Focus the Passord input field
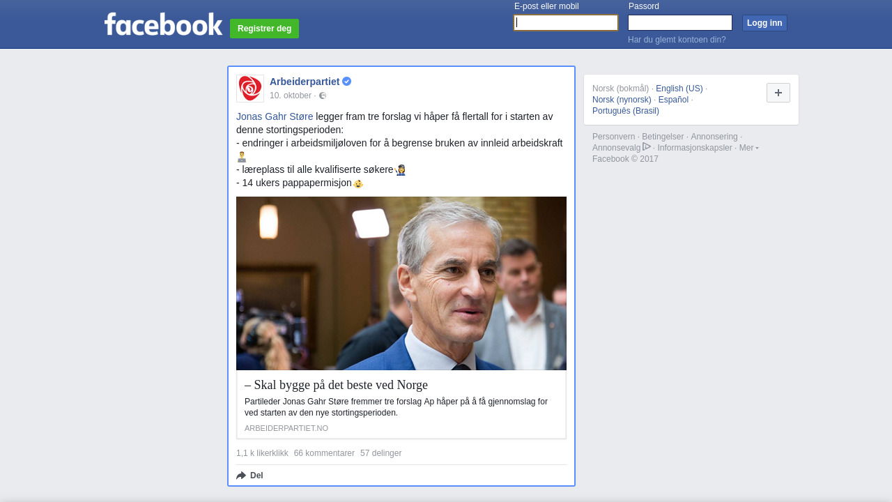 pyautogui.click(x=680, y=23)
